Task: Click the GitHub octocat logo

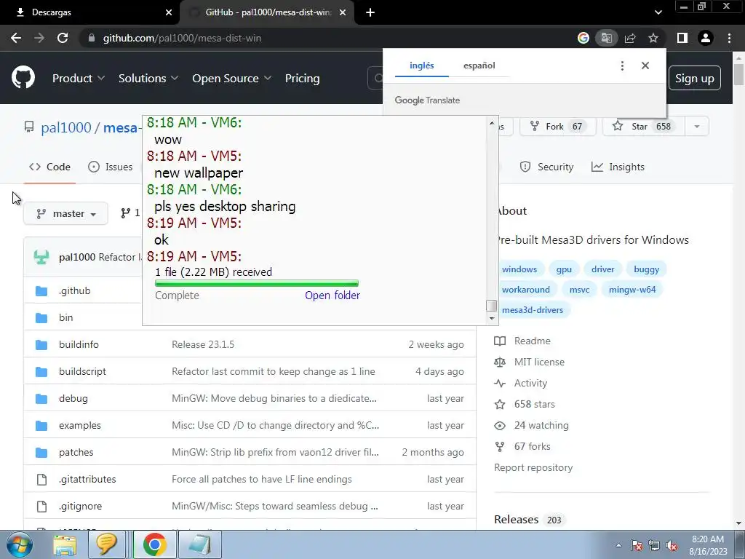Action: (x=23, y=78)
